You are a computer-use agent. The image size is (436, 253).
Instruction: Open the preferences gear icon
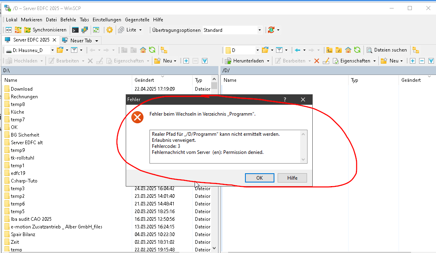coord(109,30)
